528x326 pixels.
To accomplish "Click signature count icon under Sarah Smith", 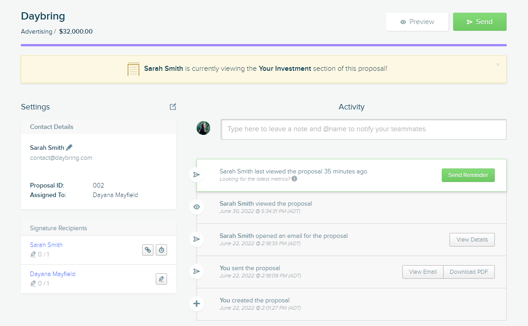I will [33, 254].
